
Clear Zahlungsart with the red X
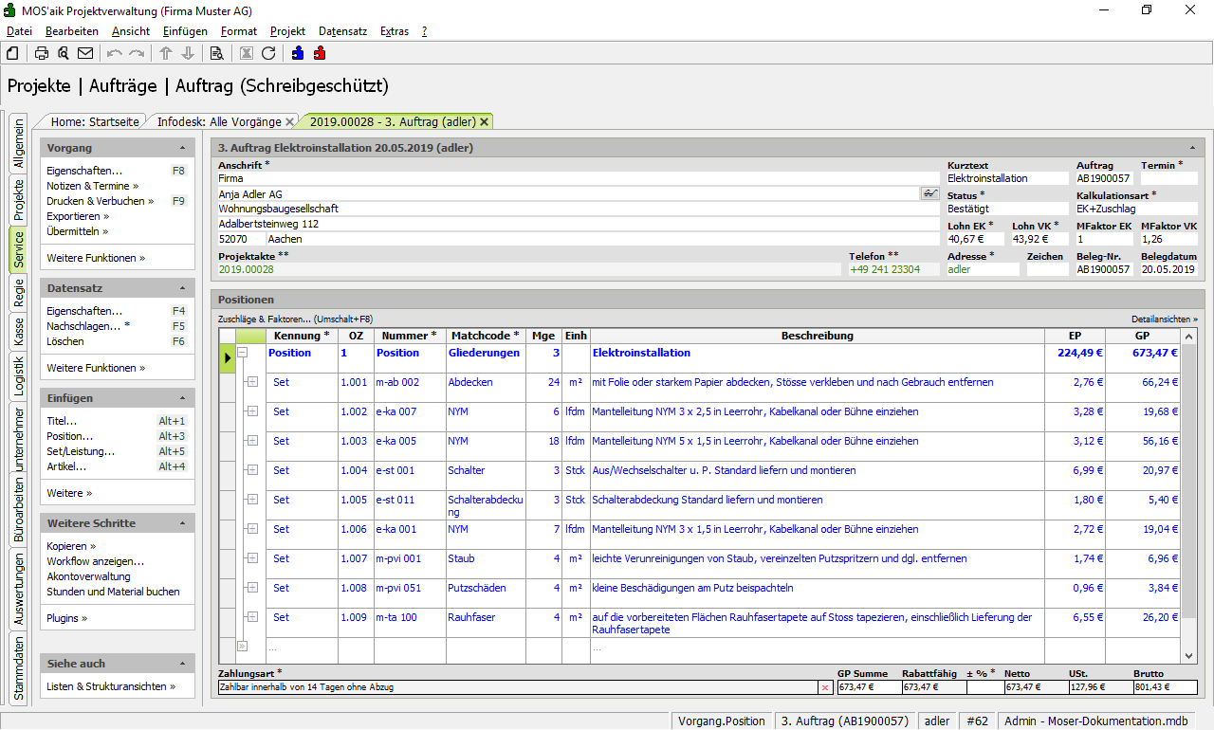[x=824, y=687]
